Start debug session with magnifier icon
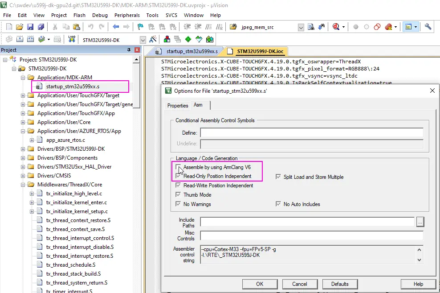Image resolution: width=440 pixels, height=293 pixels. [x=336, y=27]
